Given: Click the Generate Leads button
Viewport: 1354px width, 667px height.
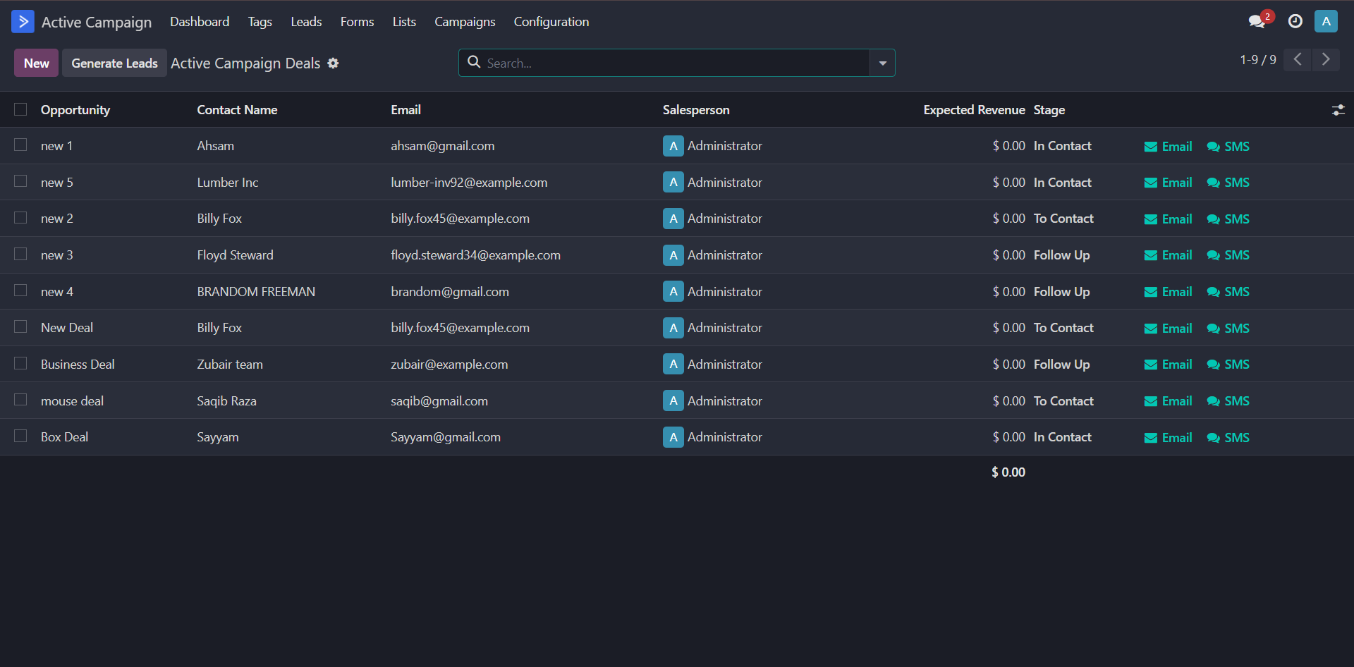Looking at the screenshot, I should 114,63.
